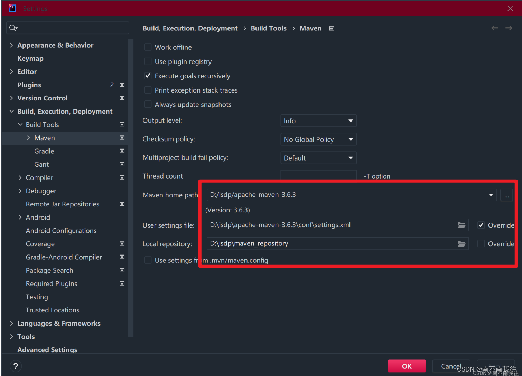Open the Output level dropdown
Image resolution: width=522 pixels, height=376 pixels.
pyautogui.click(x=318, y=121)
